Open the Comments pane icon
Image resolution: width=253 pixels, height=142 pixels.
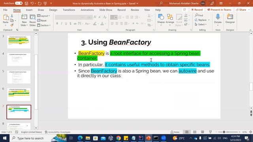pos(185,10)
